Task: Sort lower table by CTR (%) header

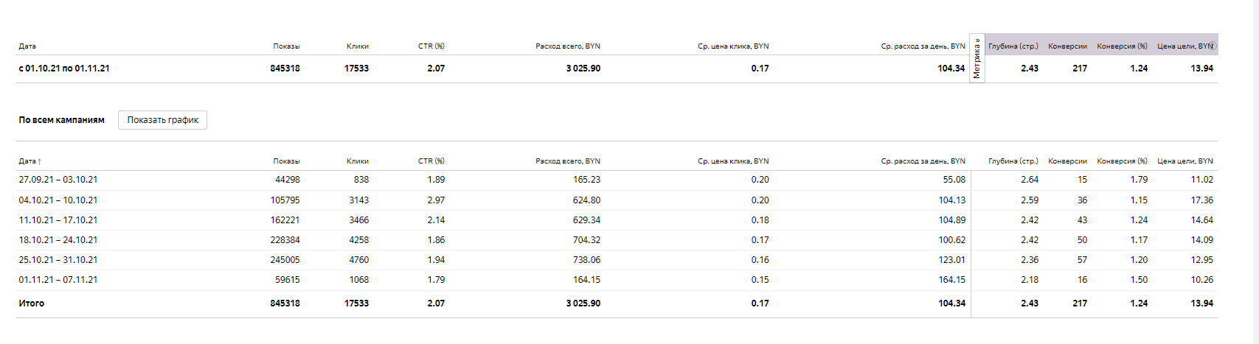Action: (431, 161)
